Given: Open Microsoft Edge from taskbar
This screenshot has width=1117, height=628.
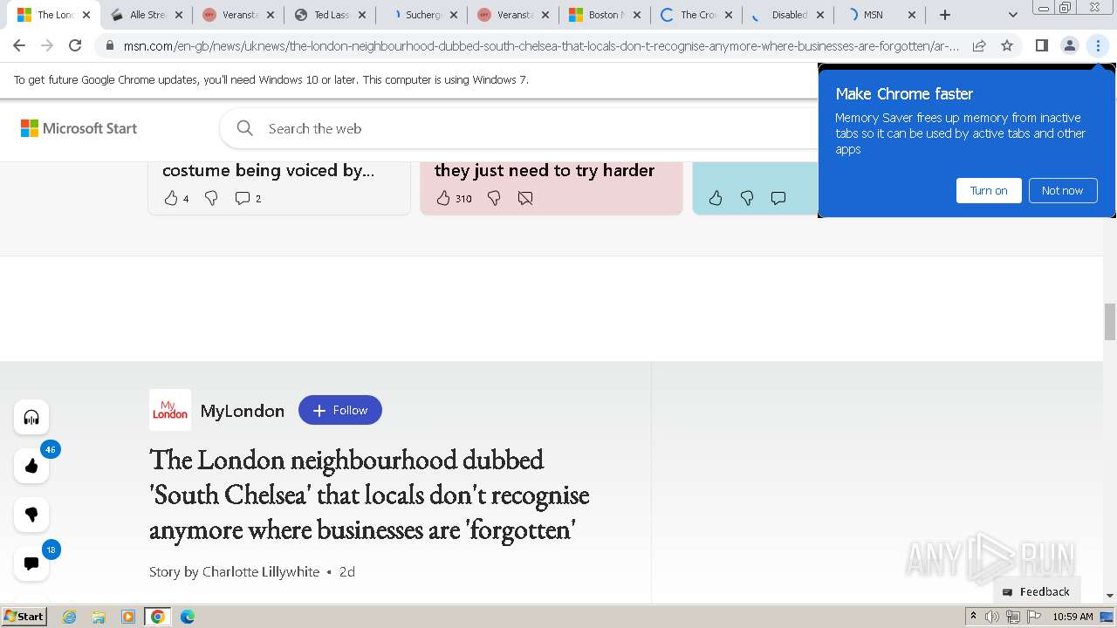Looking at the screenshot, I should (x=188, y=617).
